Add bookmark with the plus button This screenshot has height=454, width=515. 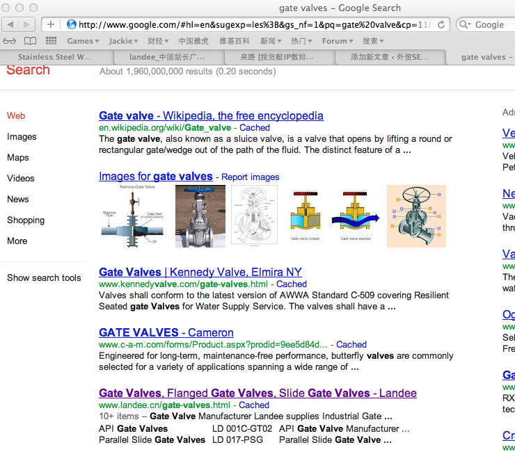point(51,24)
